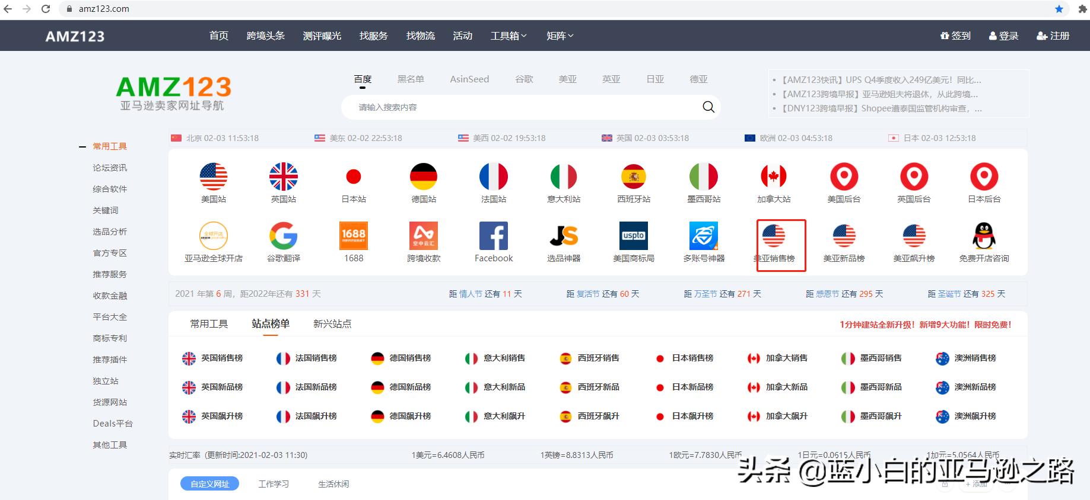The image size is (1090, 500).
Task: Expand the 工具箱 dropdown menu
Action: pos(509,36)
